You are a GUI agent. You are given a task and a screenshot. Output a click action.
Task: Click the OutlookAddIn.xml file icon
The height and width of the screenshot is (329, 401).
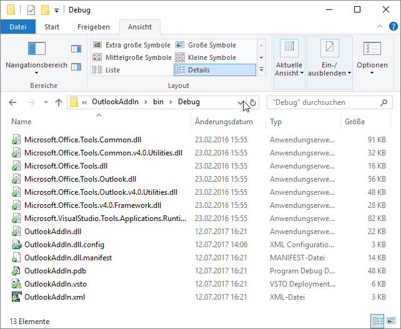[16, 297]
